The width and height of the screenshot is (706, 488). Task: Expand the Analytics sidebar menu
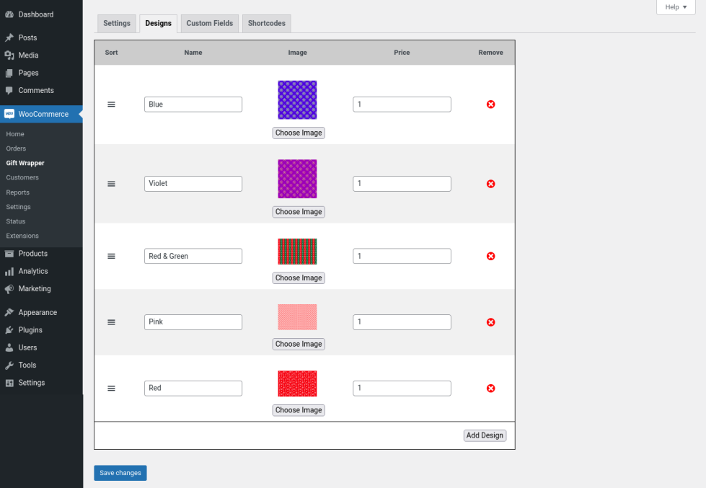pyautogui.click(x=33, y=271)
